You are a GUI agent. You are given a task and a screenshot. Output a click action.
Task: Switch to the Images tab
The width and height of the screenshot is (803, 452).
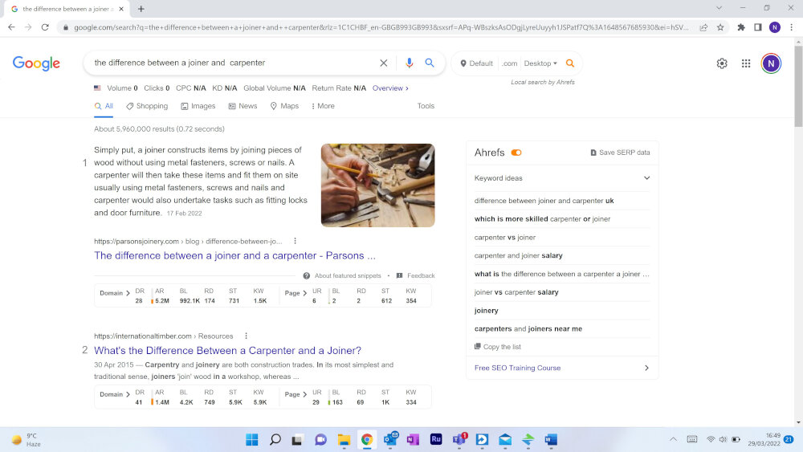[x=198, y=106]
